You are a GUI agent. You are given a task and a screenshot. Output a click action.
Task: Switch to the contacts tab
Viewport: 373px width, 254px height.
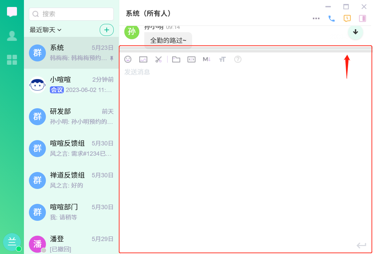coord(12,36)
